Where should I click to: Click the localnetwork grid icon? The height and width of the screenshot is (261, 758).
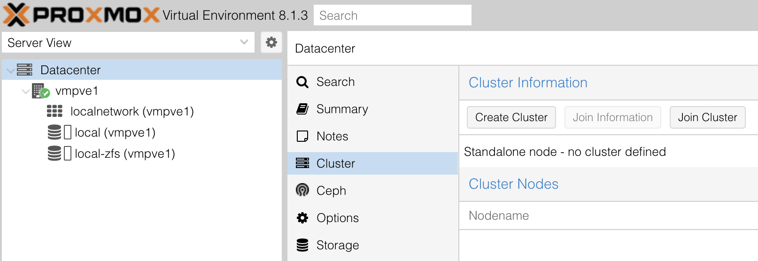click(54, 111)
